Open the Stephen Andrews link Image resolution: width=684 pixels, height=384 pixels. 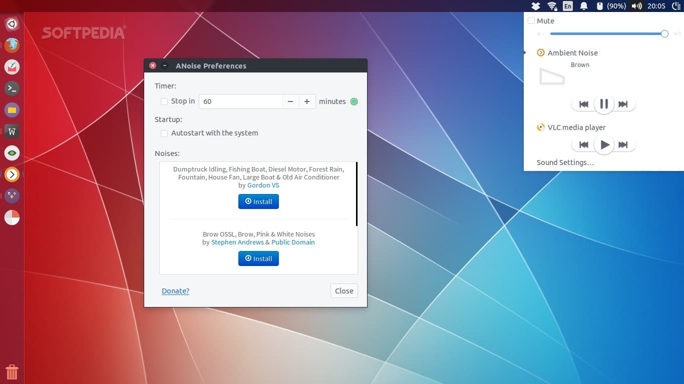pos(237,242)
